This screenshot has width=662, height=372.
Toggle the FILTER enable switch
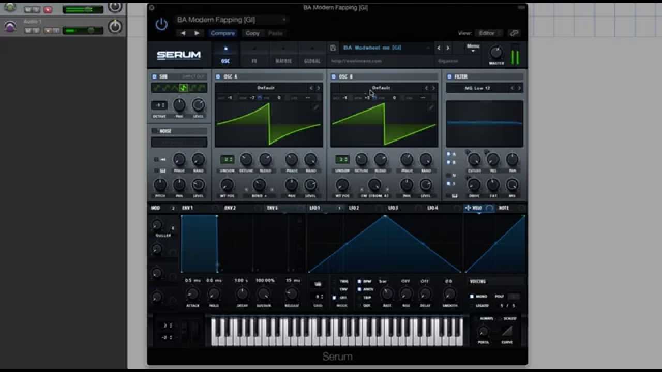click(x=449, y=76)
